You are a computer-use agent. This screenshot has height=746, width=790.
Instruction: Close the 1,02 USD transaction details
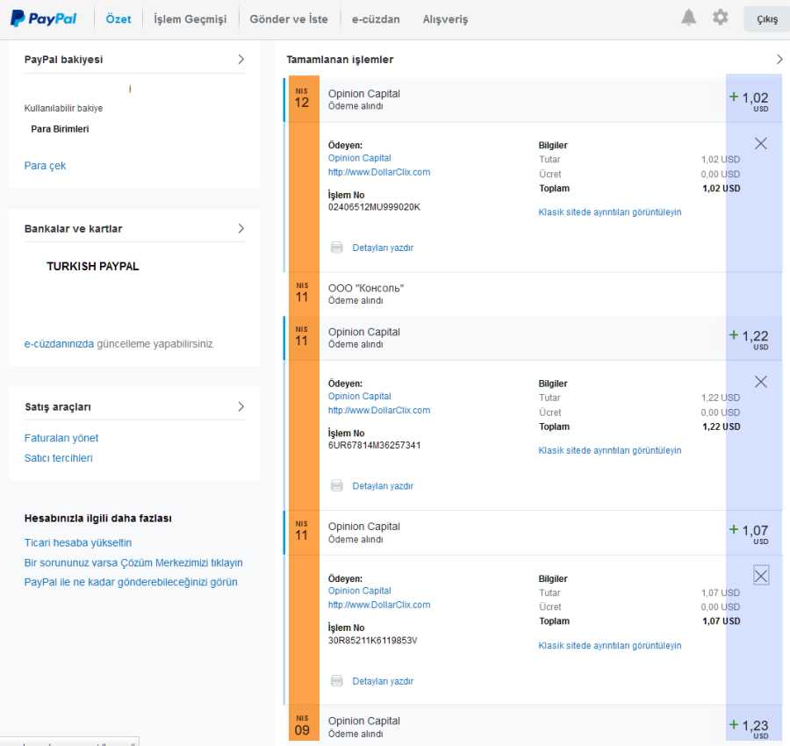(761, 144)
